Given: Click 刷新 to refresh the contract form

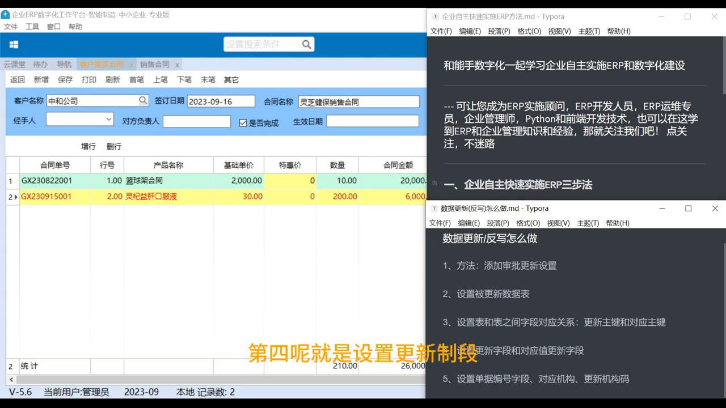Looking at the screenshot, I should click(x=112, y=79).
